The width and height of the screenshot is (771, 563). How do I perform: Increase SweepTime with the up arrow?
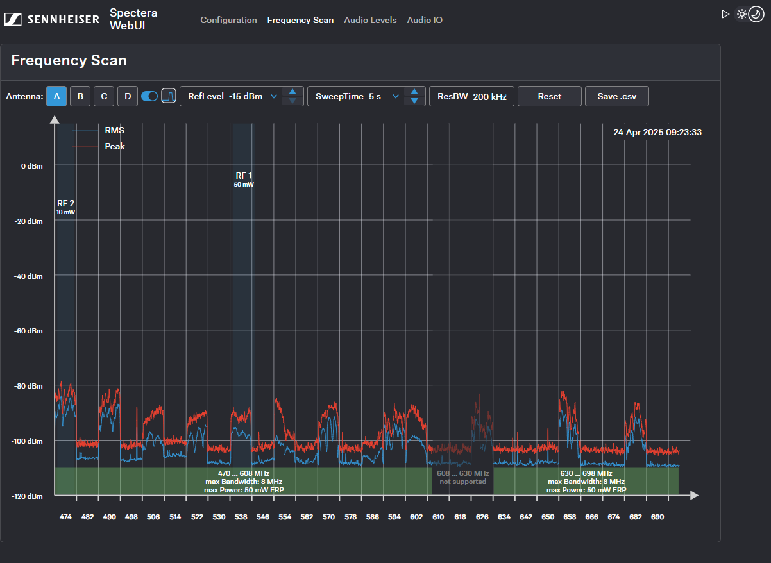(414, 92)
